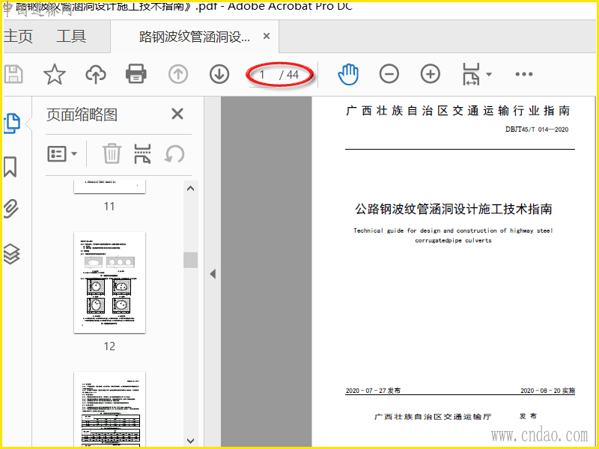Screen dimensions: 599x449
Task: Click the thumbnail panel page layout icon
Action: tap(142, 153)
